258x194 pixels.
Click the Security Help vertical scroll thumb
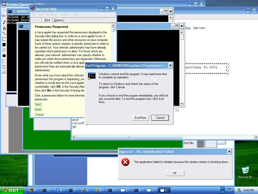[x=114, y=29]
